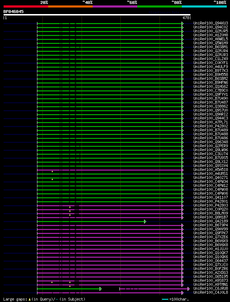
Task: Select UniRef100_A9S873 entry
Action: click(211, 281)
